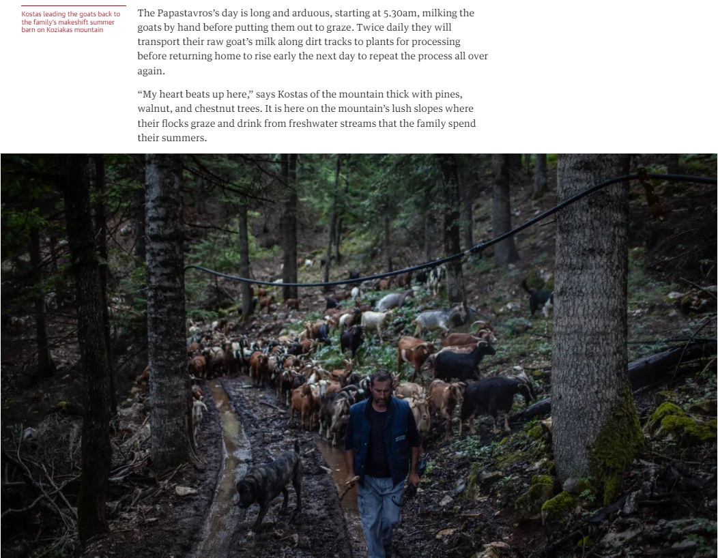This screenshot has width=718, height=558.
Task: Click the red line above the caption
Action: (x=73, y=6)
